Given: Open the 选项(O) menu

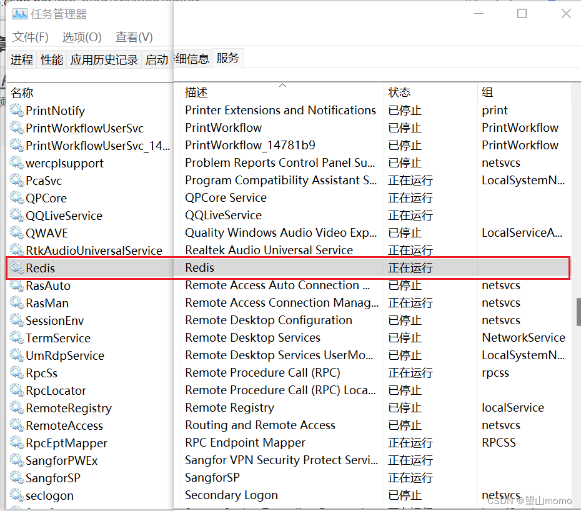Looking at the screenshot, I should click(x=82, y=37).
